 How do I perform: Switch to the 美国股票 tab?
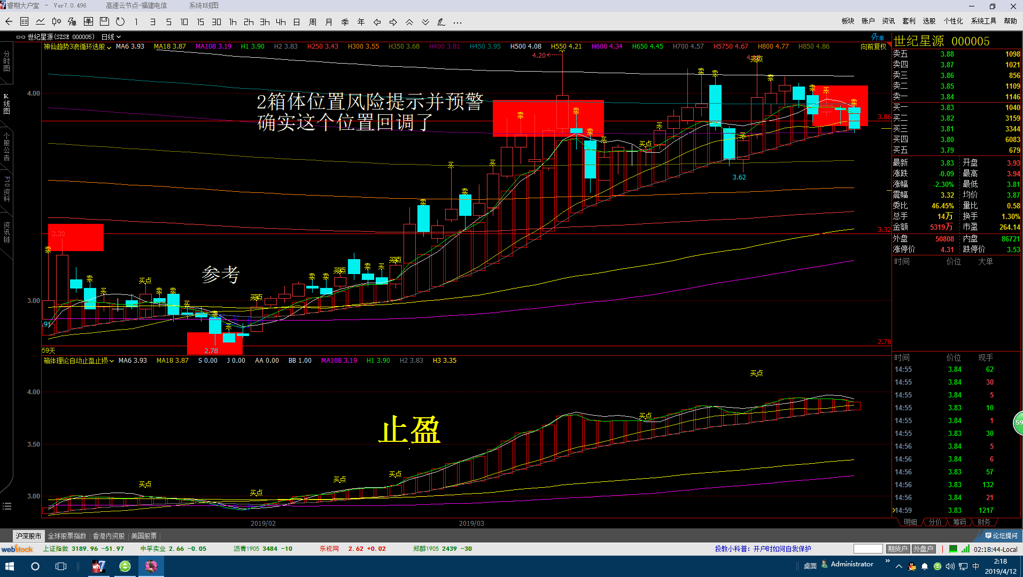point(144,536)
